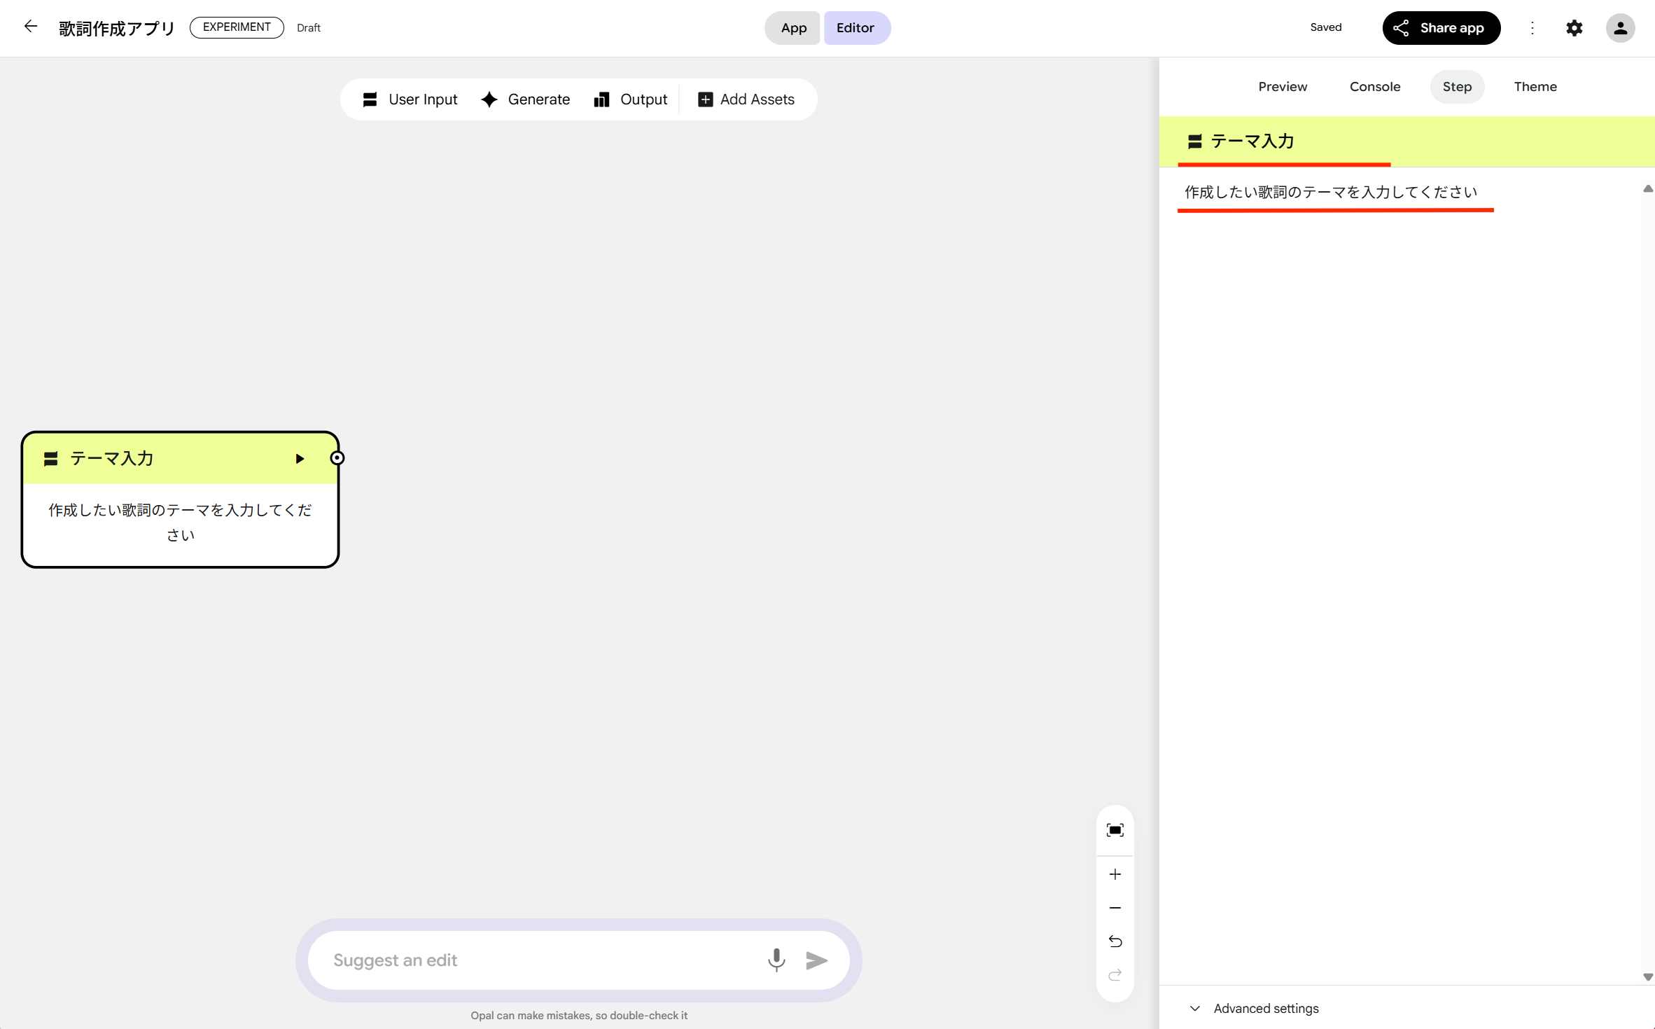Select the Theme tab
This screenshot has height=1029, width=1655.
(x=1535, y=87)
